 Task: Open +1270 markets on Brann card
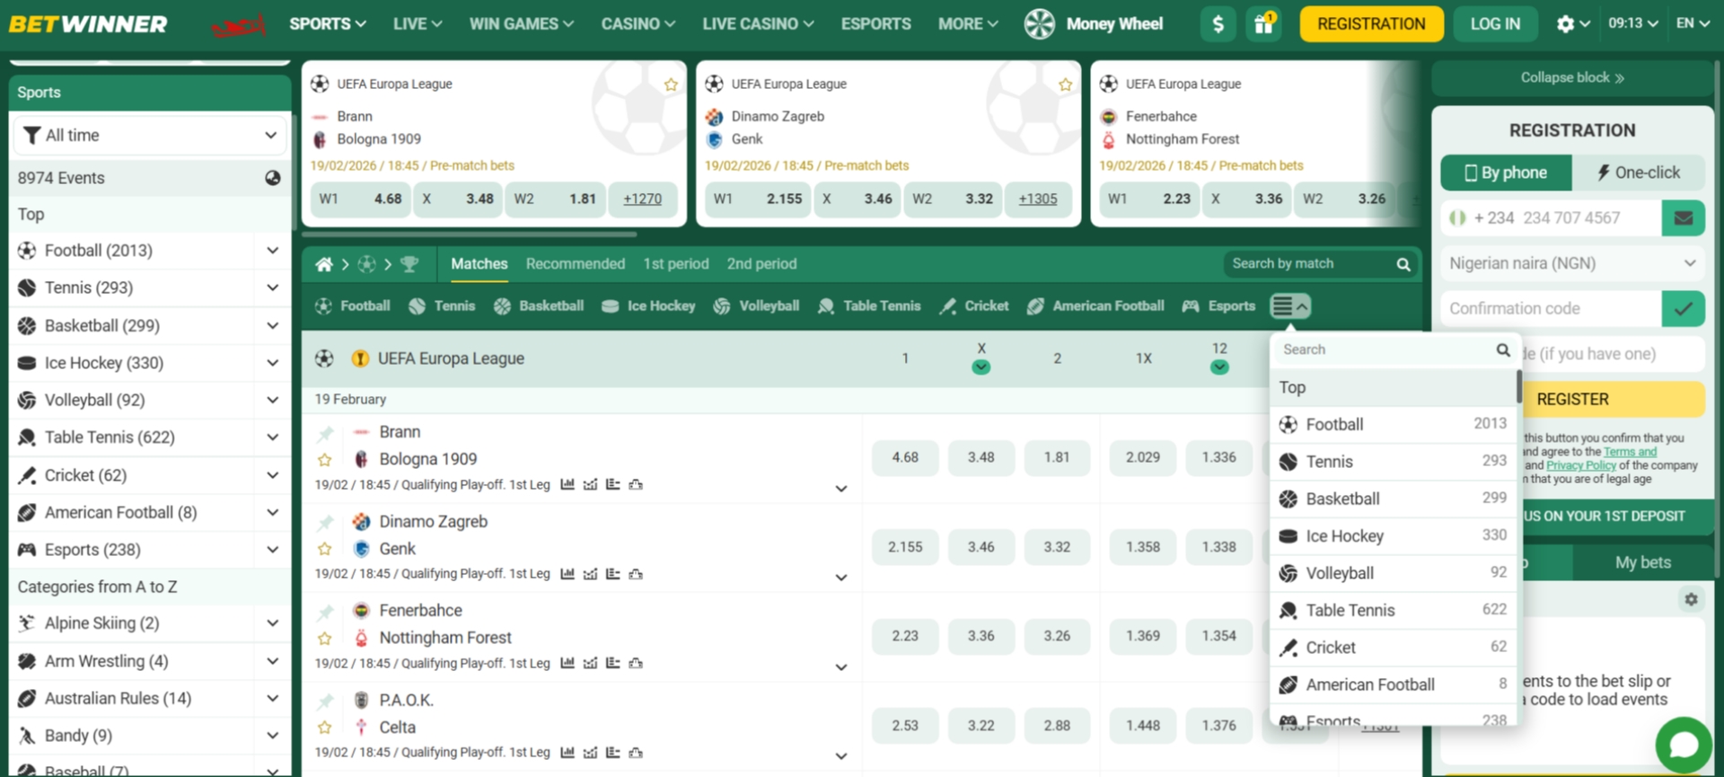pos(642,199)
